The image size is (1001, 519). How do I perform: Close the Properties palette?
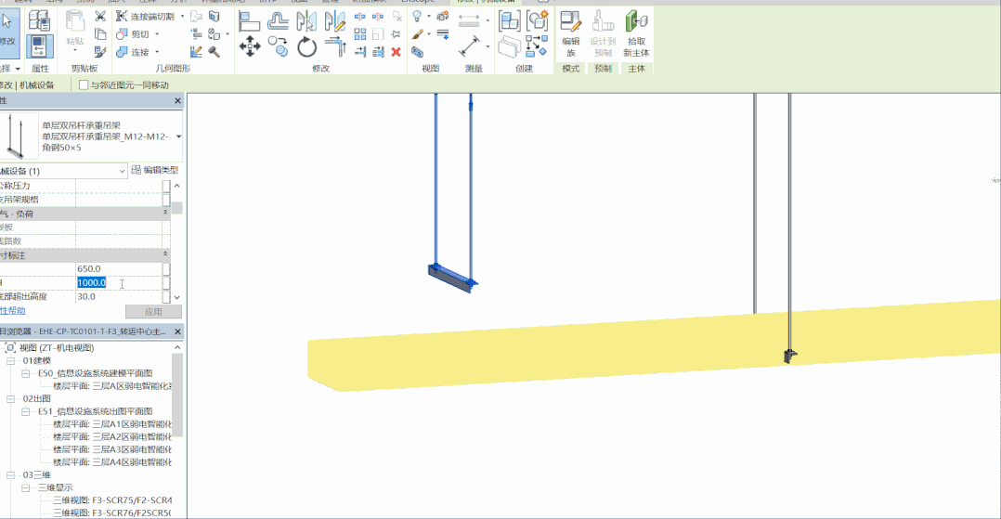177,101
